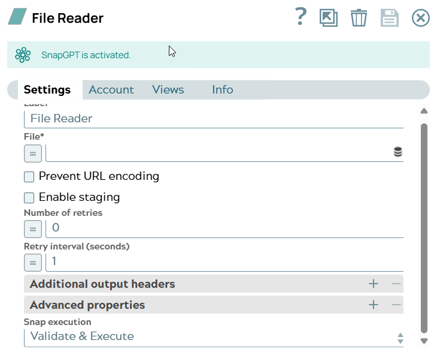The height and width of the screenshot is (361, 437).
Task: Close the File Reader dialog
Action: click(421, 18)
